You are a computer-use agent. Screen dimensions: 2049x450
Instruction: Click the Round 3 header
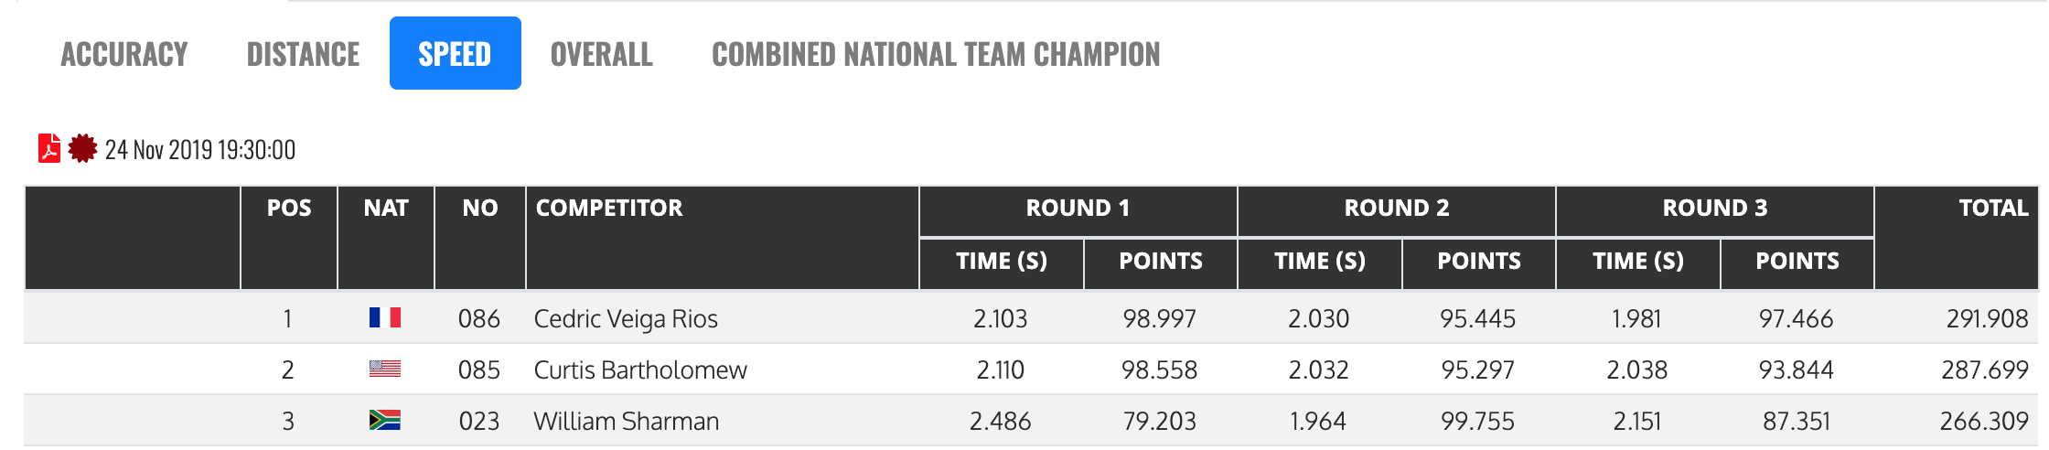tap(1714, 209)
